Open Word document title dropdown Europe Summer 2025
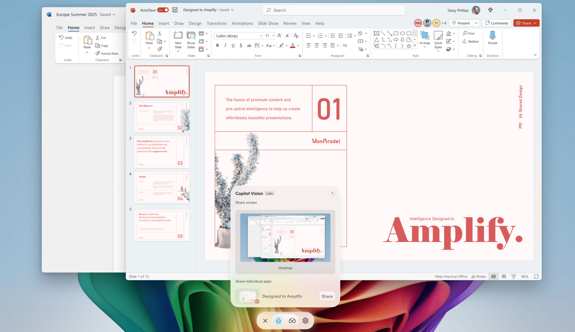This screenshot has width=575, height=332. [114, 15]
